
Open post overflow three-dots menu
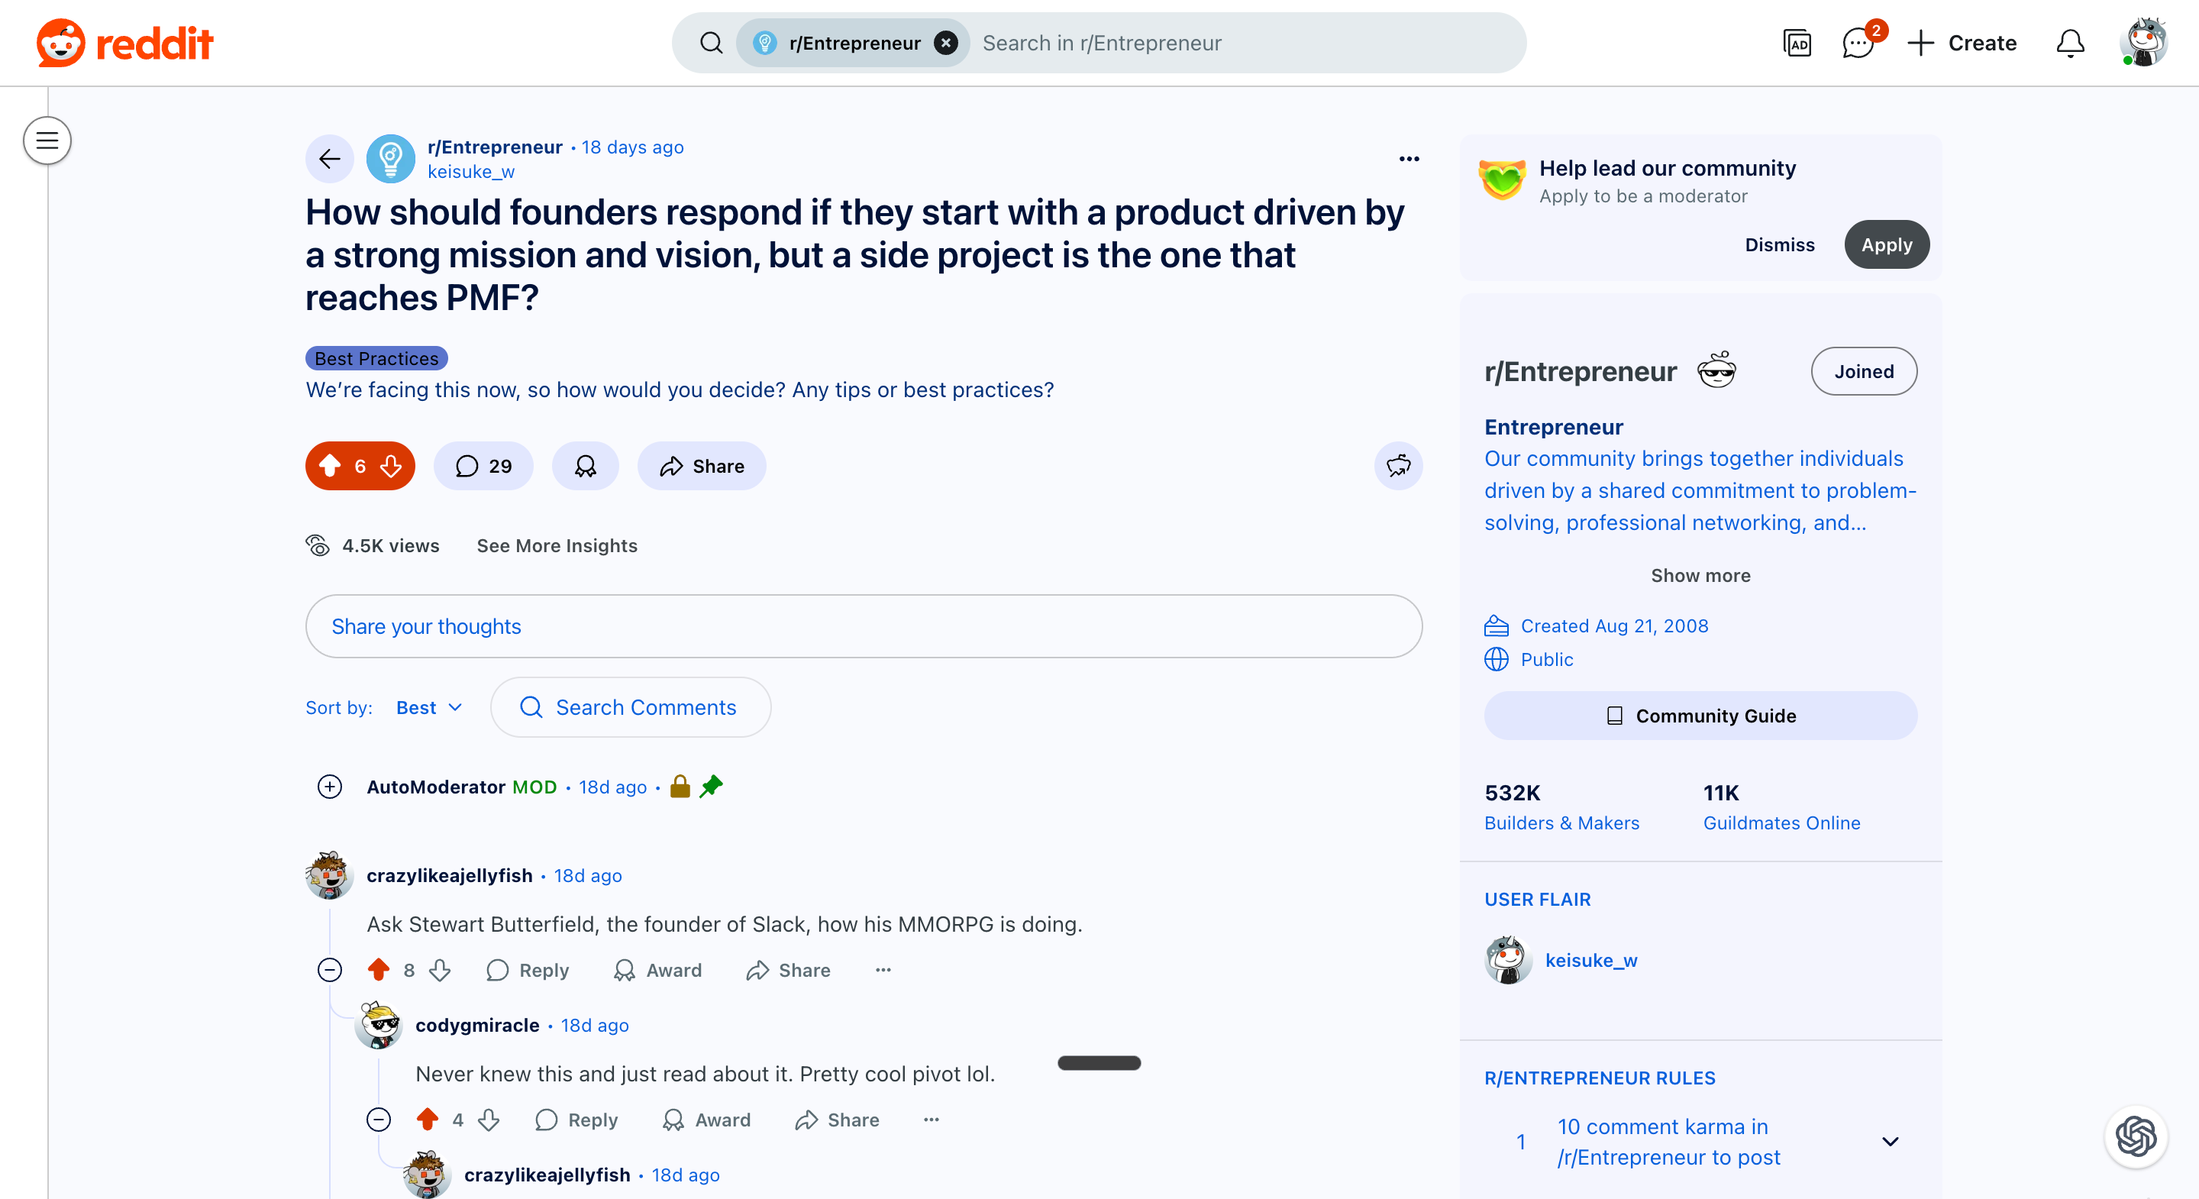[1409, 159]
